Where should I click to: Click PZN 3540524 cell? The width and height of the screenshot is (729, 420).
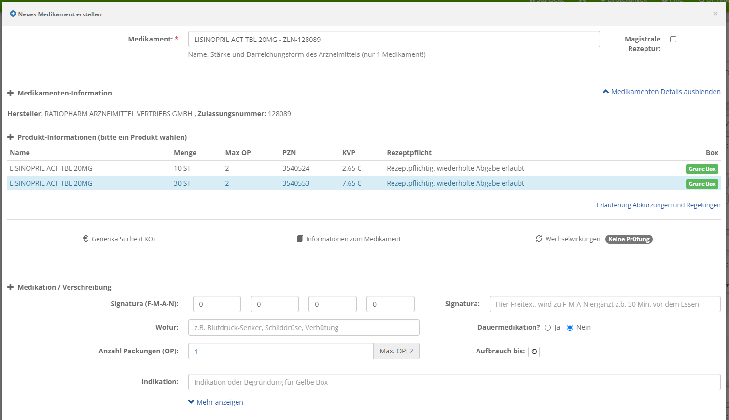pos(296,168)
